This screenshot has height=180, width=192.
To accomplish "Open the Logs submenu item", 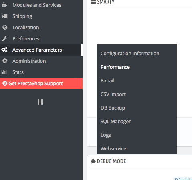I will pyautogui.click(x=106, y=135).
